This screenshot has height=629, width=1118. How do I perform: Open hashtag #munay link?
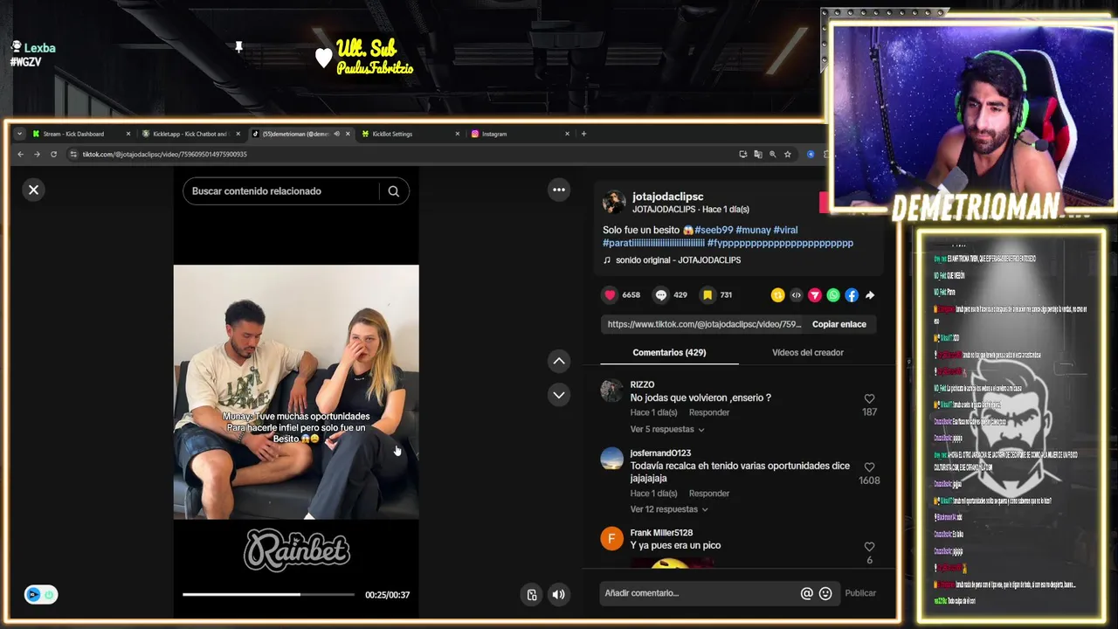coord(753,230)
